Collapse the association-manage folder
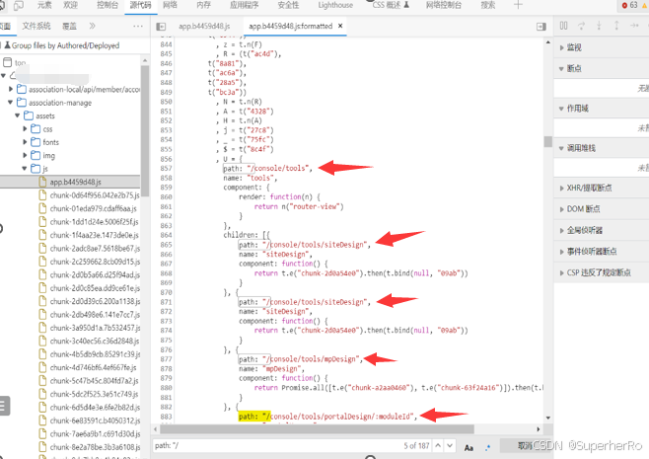This screenshot has width=649, height=459. point(11,103)
